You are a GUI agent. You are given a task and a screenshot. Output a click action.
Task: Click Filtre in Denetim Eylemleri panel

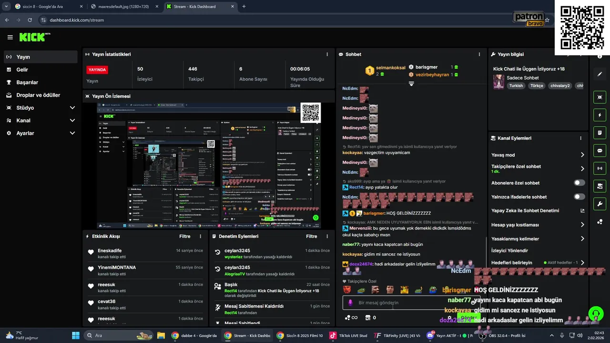point(312,236)
